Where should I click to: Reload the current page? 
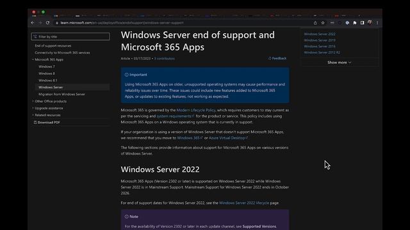[47, 23]
